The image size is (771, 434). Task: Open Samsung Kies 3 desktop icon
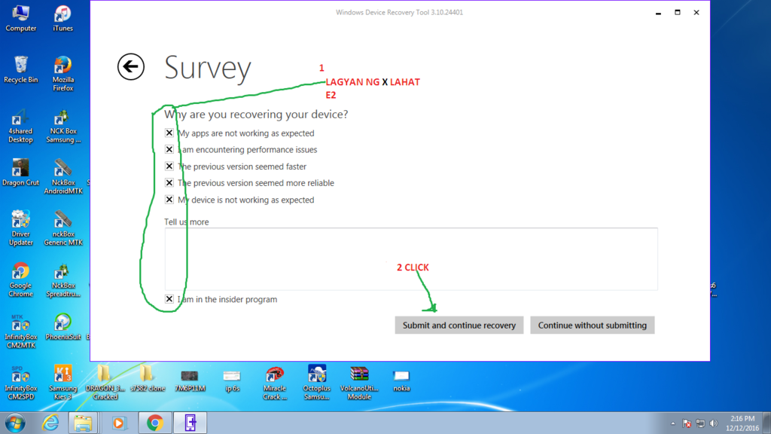(62, 375)
